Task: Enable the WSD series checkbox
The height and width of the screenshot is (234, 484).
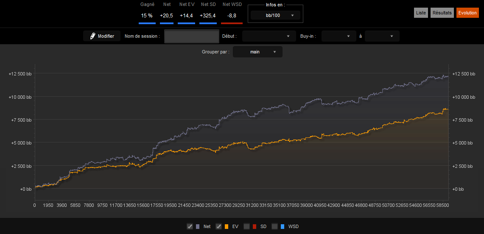Action: [275, 227]
